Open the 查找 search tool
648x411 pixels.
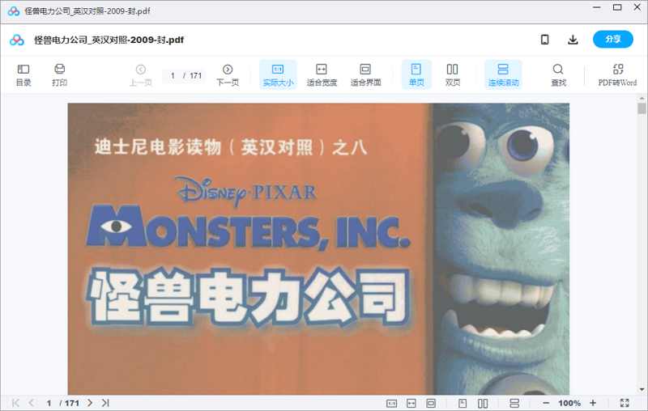558,74
